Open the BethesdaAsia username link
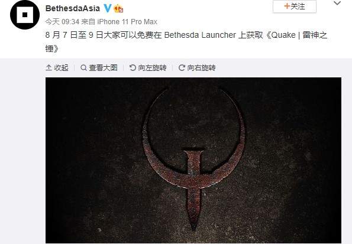Viewport: 352px width, 244px height. tap(73, 8)
